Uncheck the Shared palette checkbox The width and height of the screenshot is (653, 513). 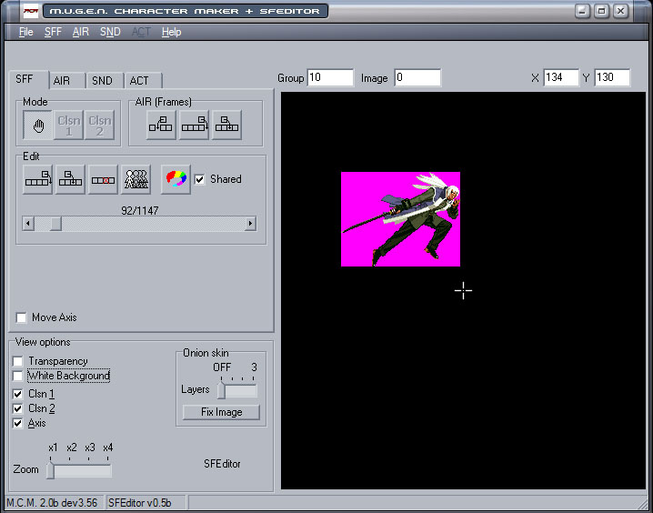tap(200, 179)
